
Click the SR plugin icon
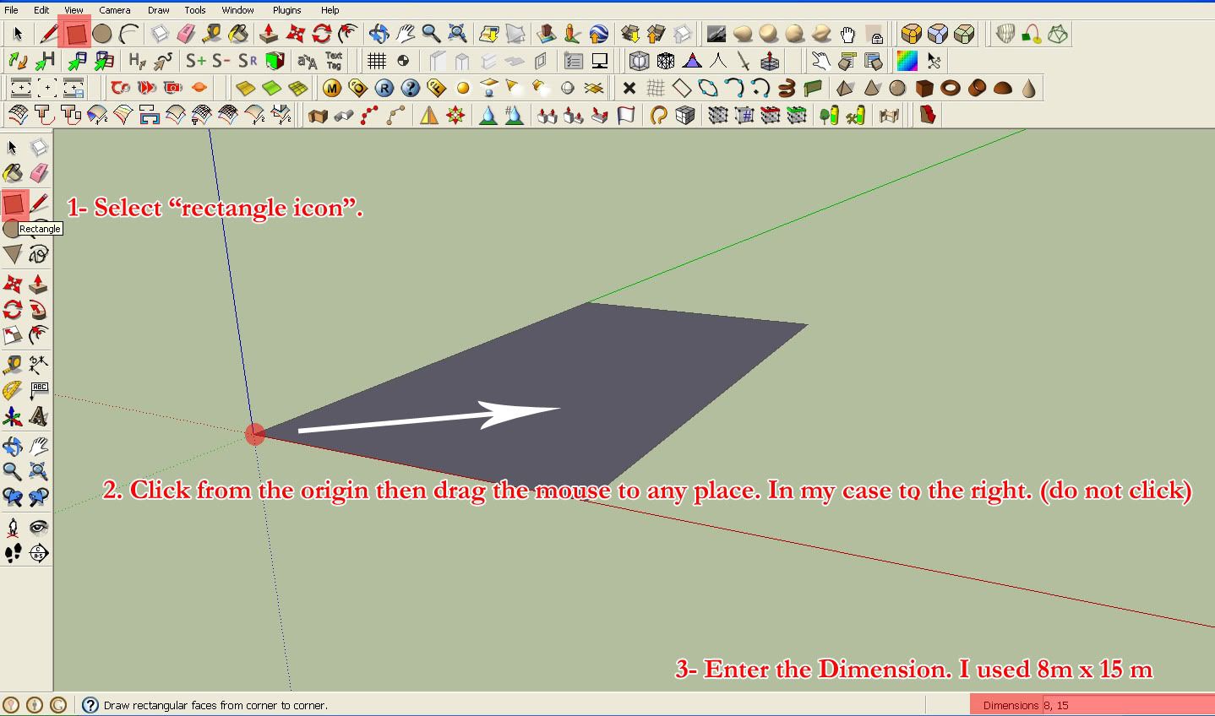[248, 61]
